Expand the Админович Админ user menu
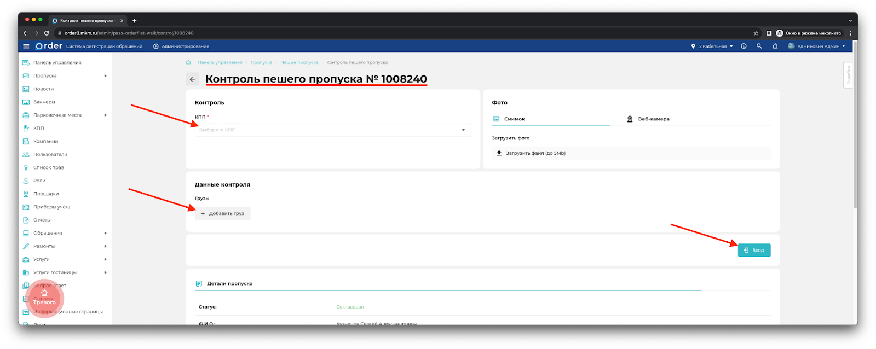This screenshot has height=349, width=876. [817, 46]
